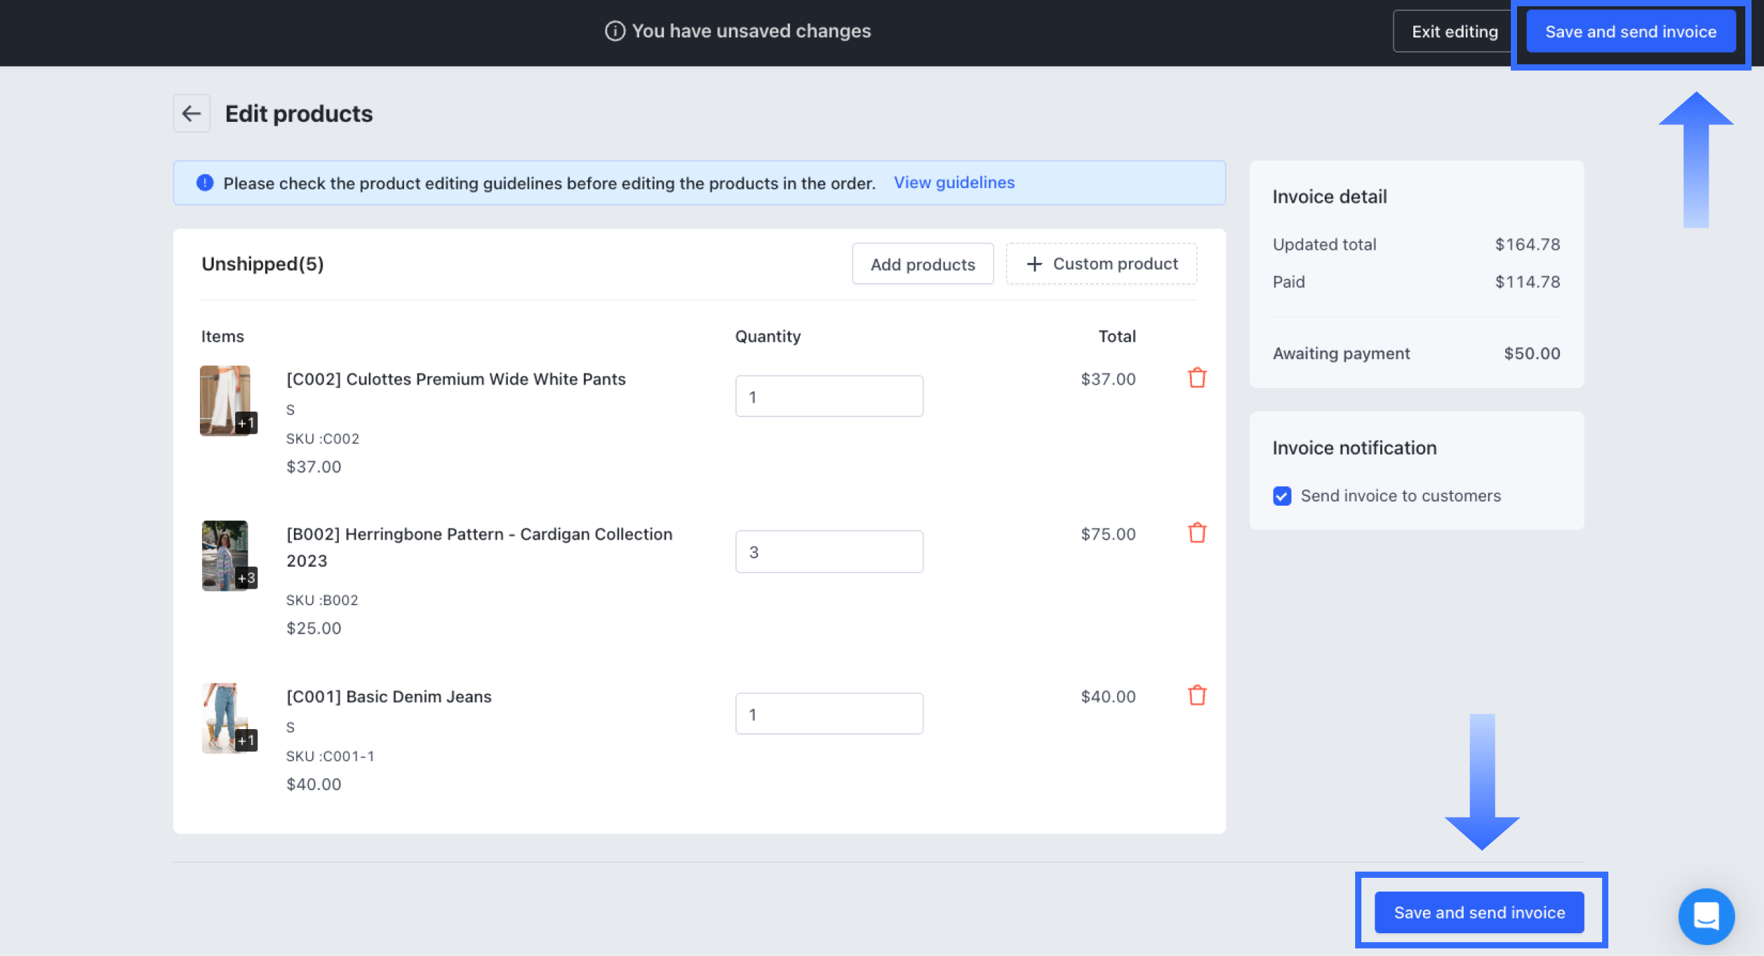Open the chat support bubble
The image size is (1764, 956).
click(x=1705, y=916)
